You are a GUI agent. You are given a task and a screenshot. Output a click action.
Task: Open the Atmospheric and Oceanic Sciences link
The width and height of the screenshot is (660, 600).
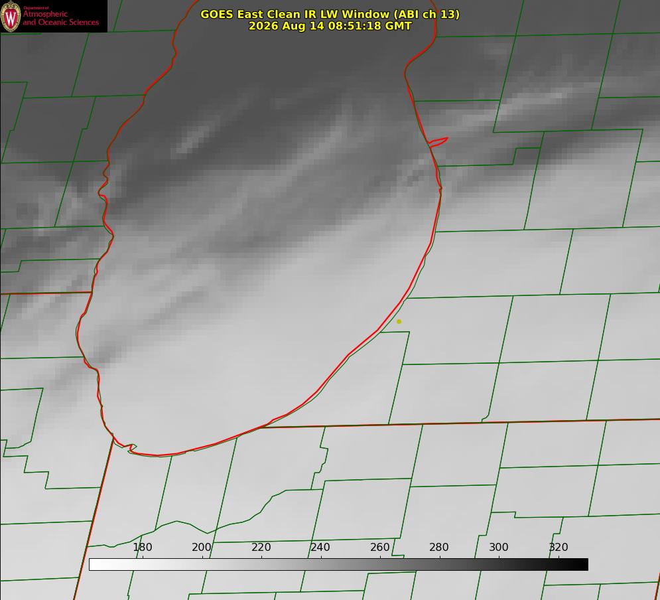60,18
